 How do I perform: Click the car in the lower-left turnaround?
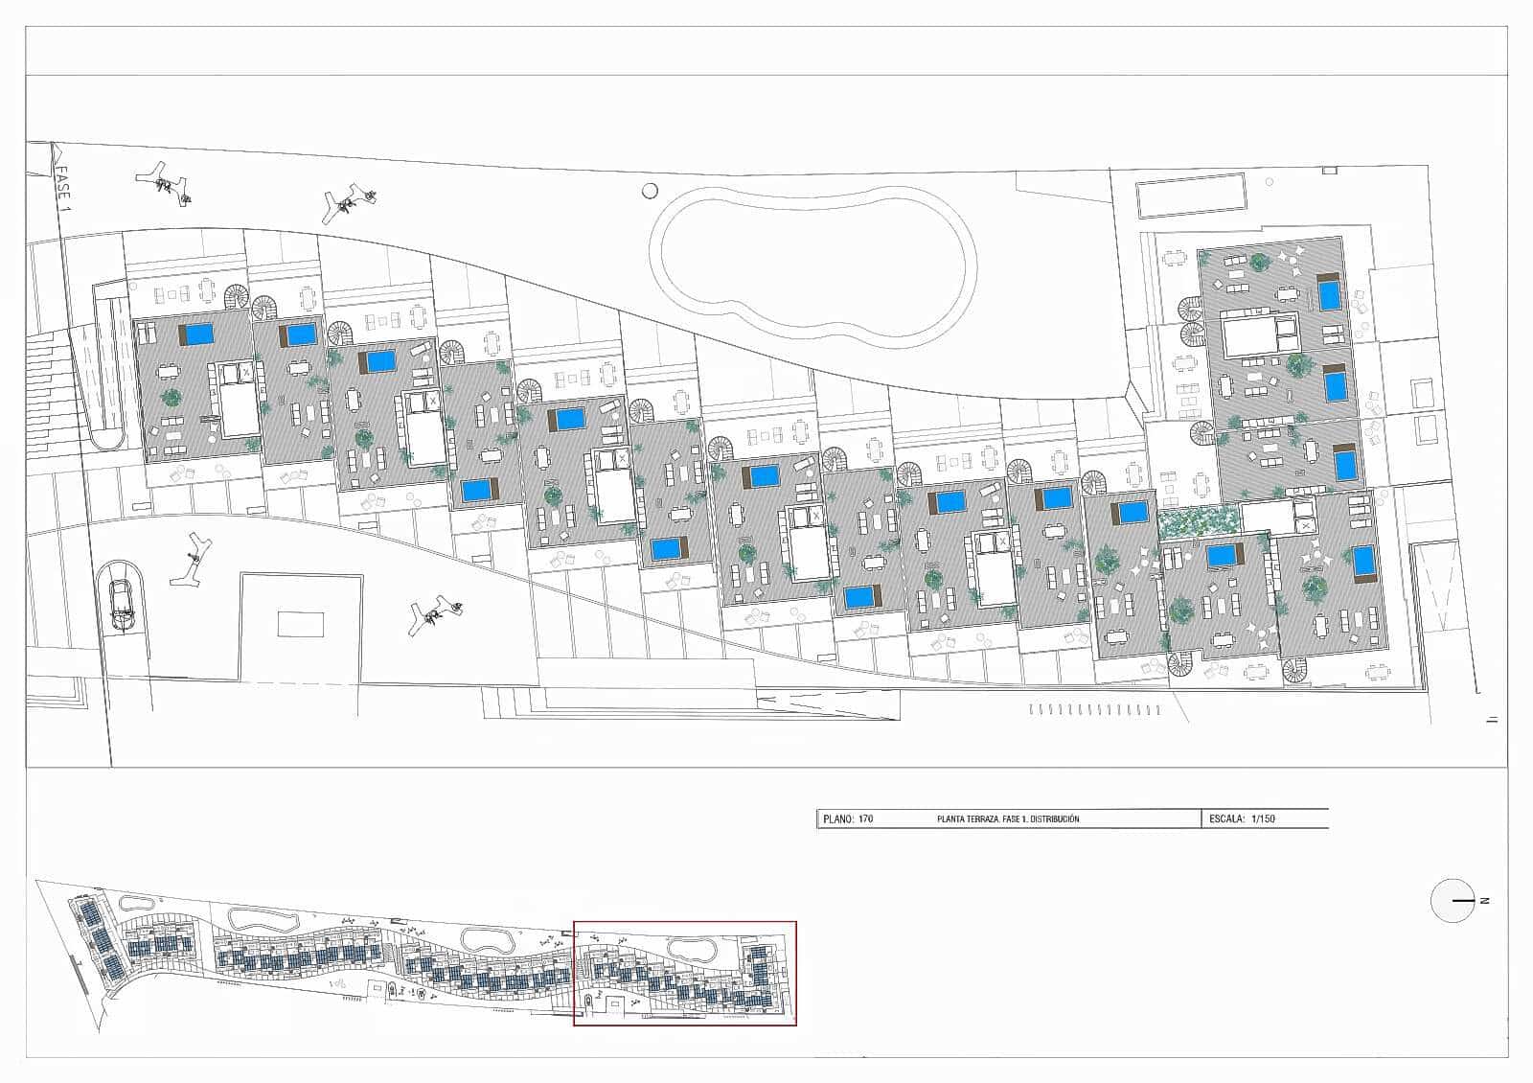tap(123, 603)
